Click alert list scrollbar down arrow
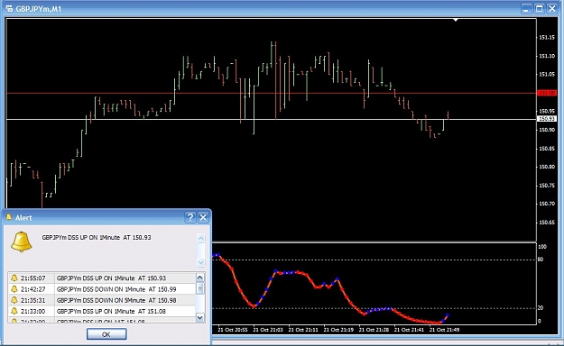This screenshot has height=346, width=564. pyautogui.click(x=200, y=317)
